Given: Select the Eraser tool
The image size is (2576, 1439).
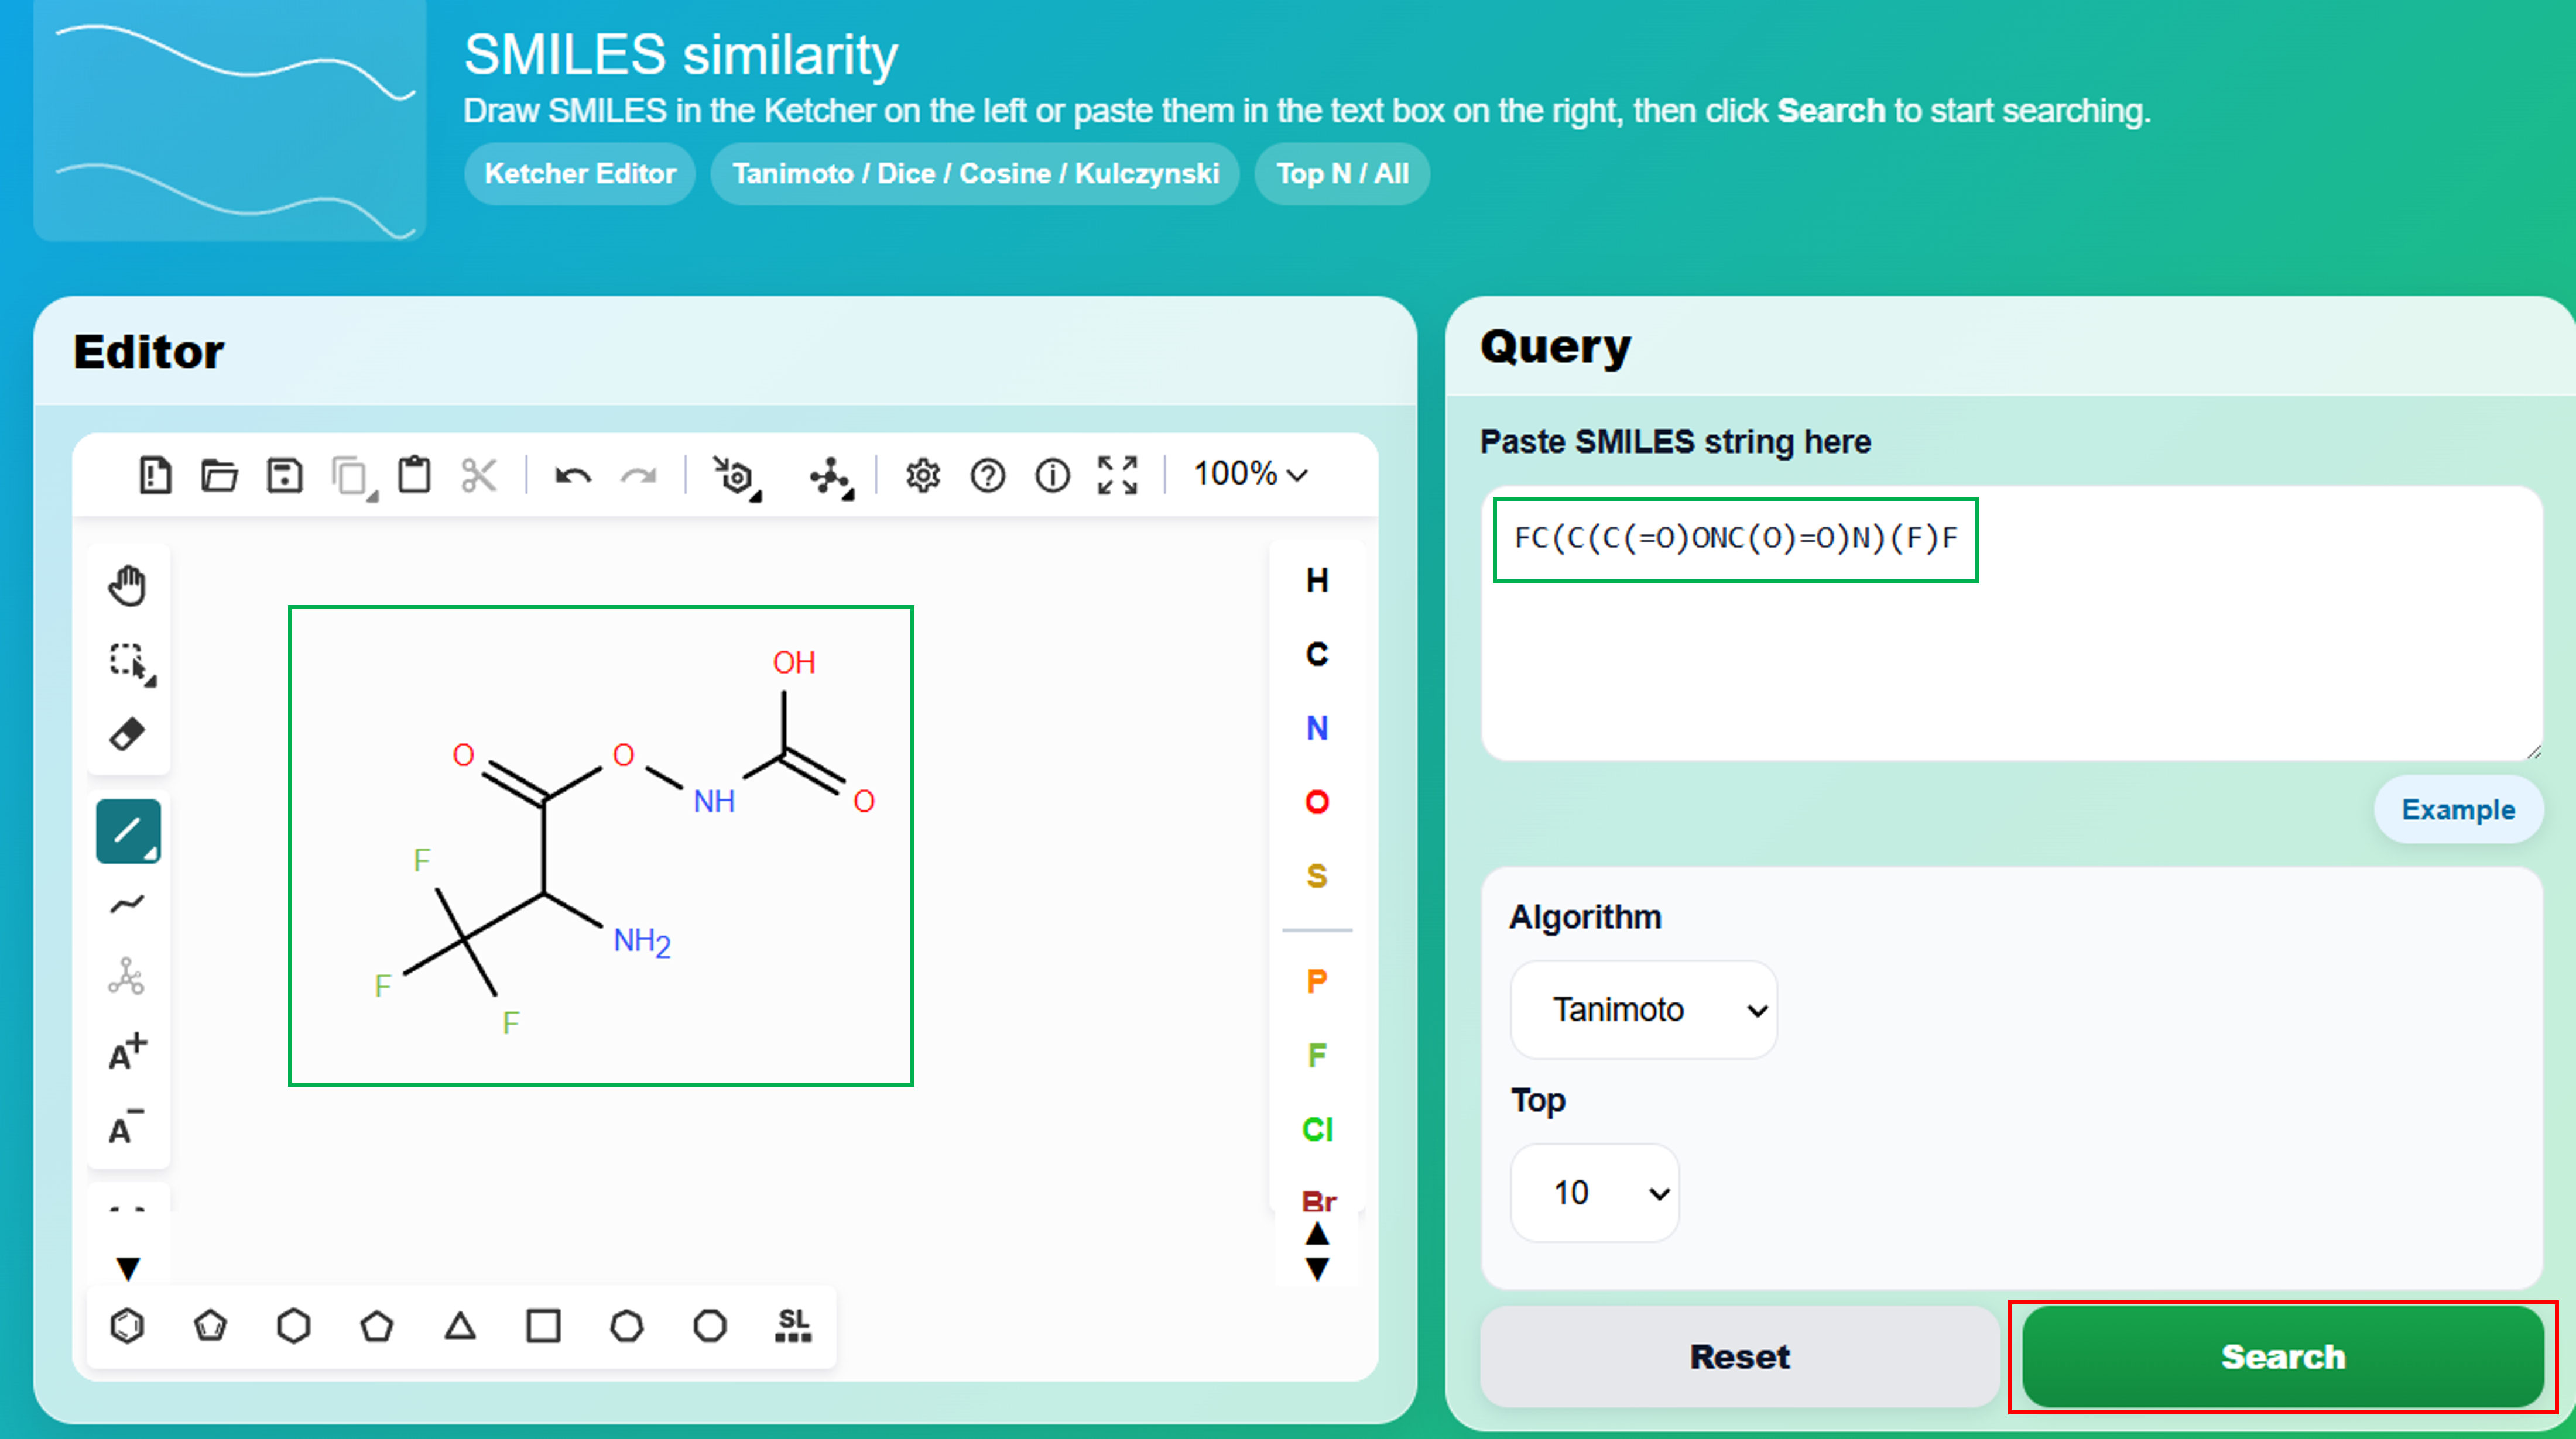Looking at the screenshot, I should [128, 734].
